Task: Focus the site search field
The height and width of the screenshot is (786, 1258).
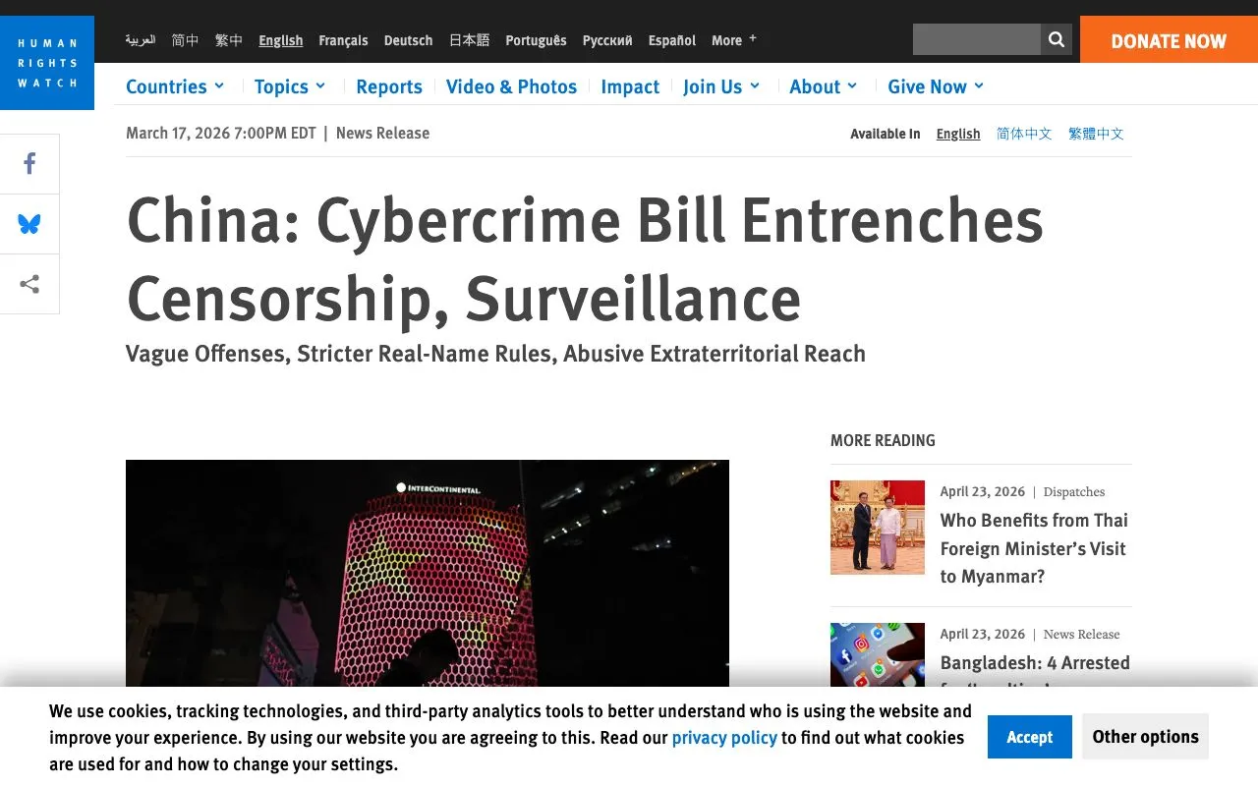Action: click(976, 39)
